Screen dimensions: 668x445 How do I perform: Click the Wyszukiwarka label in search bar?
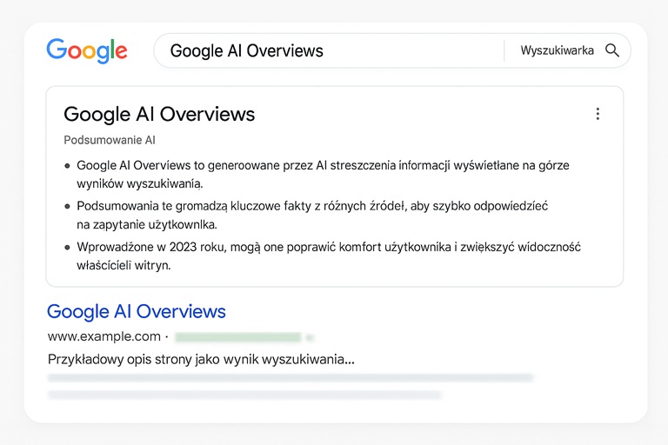tap(557, 50)
